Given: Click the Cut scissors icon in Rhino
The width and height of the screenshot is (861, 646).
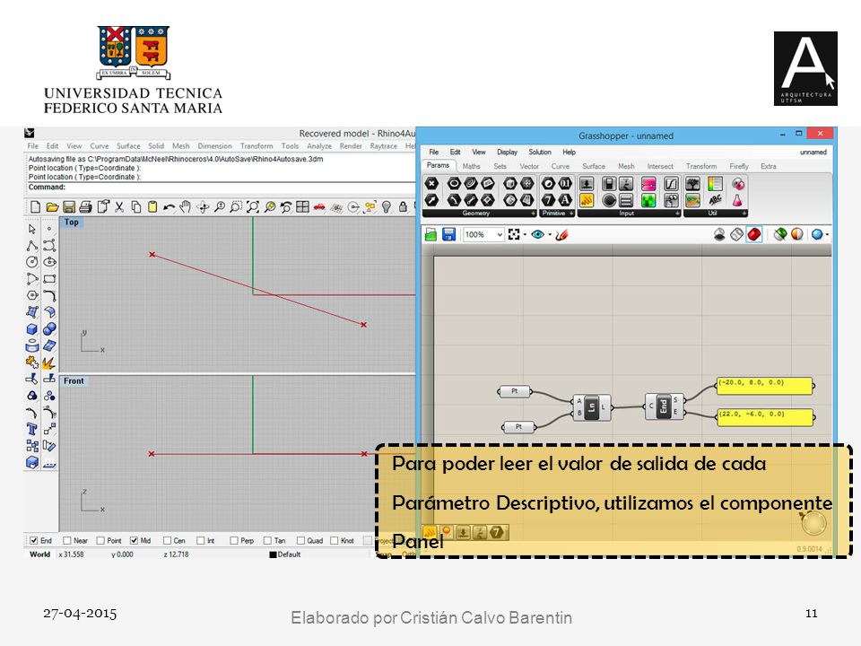Looking at the screenshot, I should [x=119, y=207].
